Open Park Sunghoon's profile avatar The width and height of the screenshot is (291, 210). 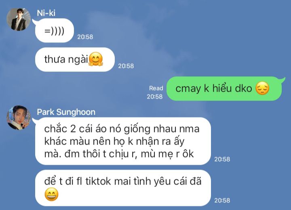pos(19,118)
